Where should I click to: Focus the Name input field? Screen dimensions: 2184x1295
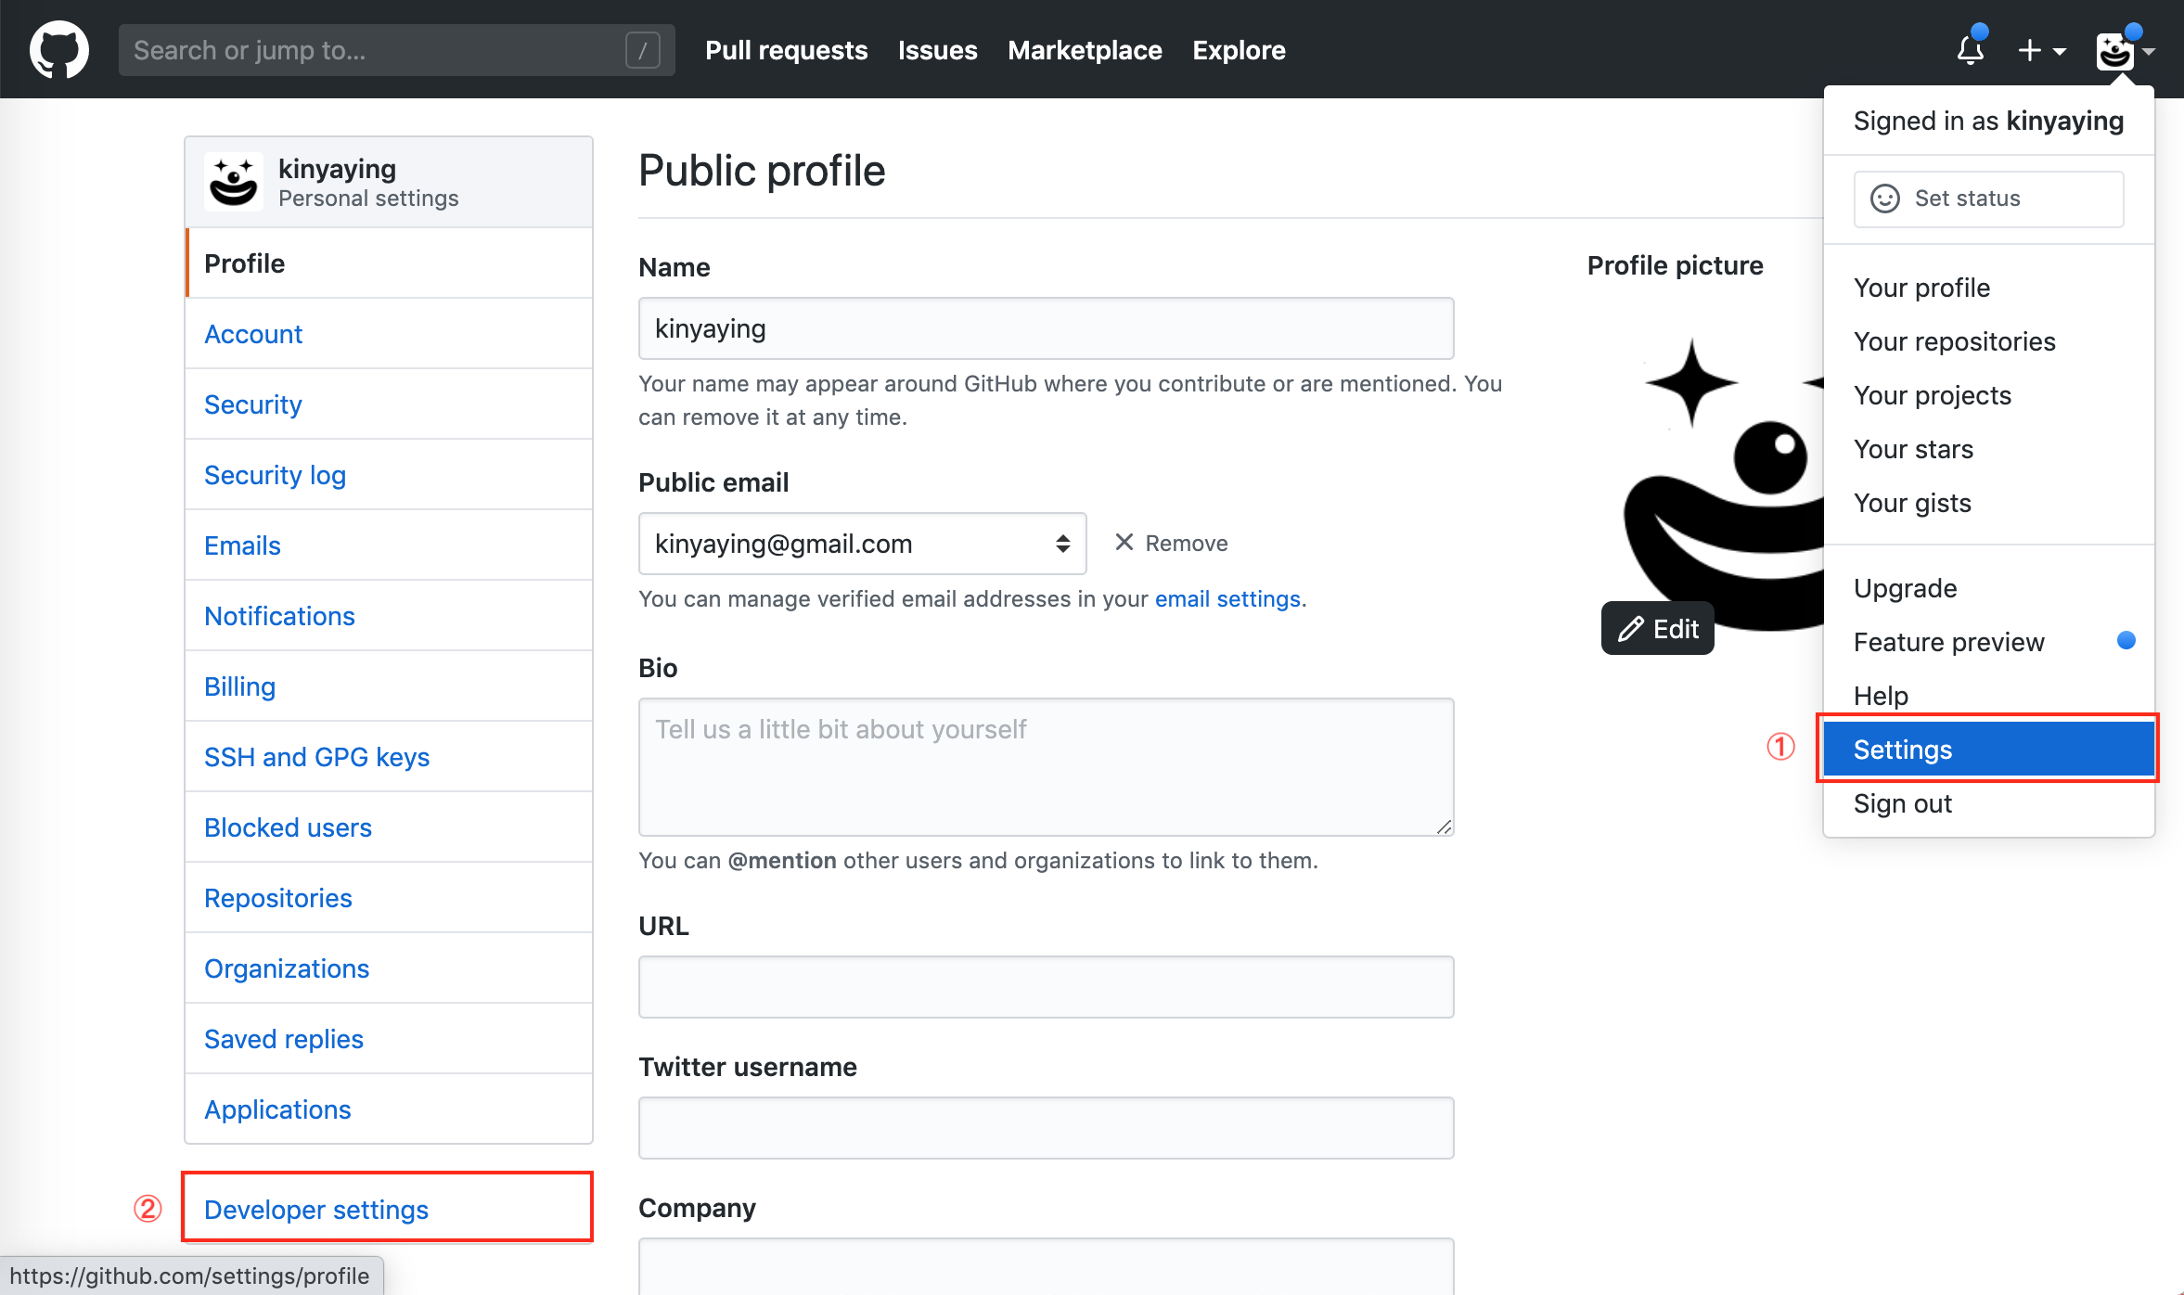click(x=1046, y=328)
